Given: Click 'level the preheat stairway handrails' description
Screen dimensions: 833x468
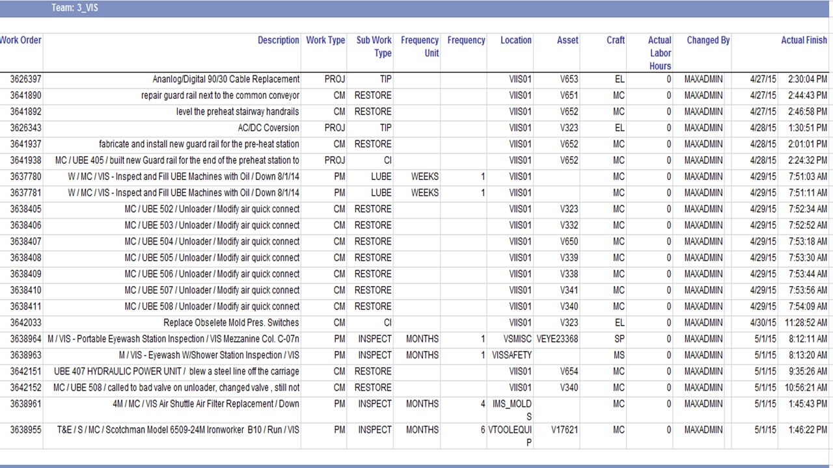Looking at the screenshot, I should (238, 112).
